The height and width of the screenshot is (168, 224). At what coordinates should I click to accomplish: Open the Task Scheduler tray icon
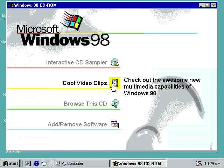tap(199, 163)
